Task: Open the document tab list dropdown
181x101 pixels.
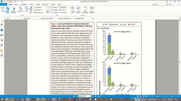Action: point(180,18)
